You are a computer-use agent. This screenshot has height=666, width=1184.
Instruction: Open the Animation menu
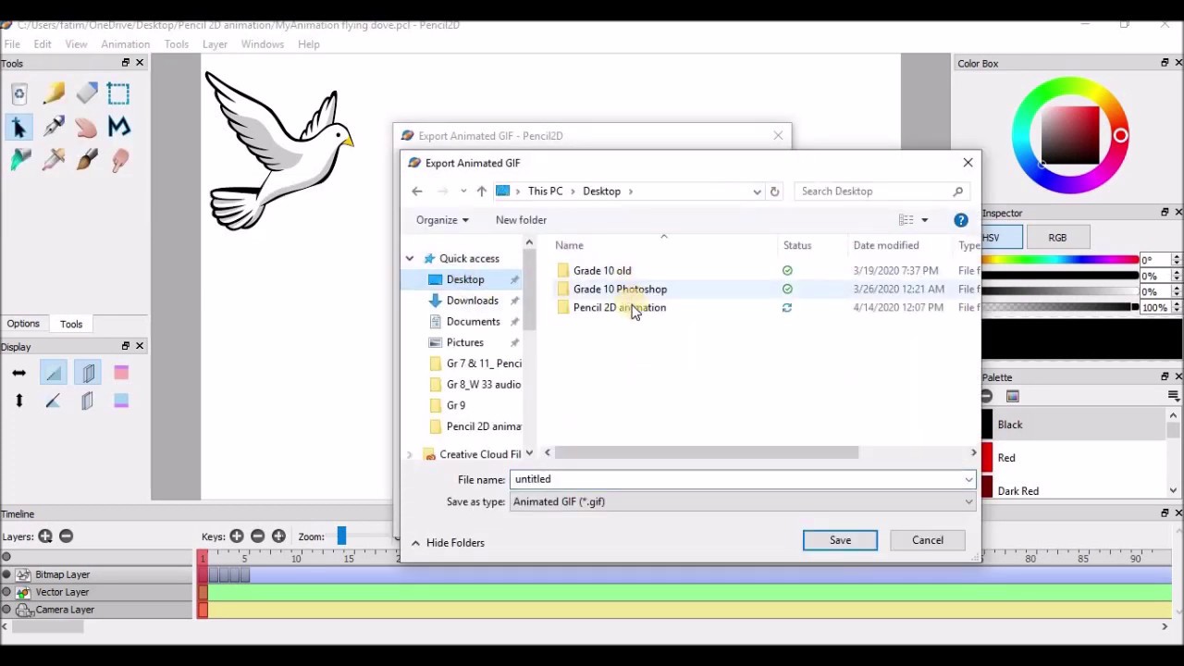(x=126, y=44)
